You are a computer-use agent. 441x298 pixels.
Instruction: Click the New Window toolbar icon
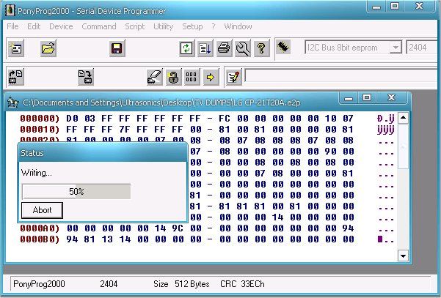click(x=16, y=48)
